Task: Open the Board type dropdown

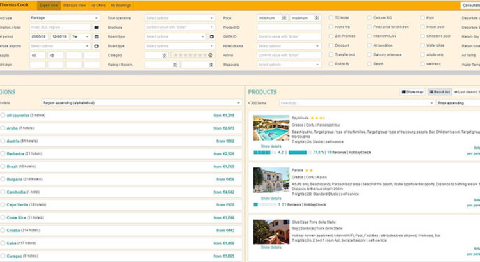Action: pyautogui.click(x=180, y=46)
